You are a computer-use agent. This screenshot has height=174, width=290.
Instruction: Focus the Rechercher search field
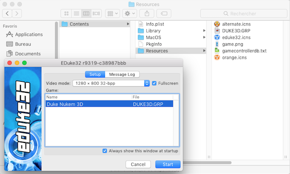[x=244, y=13]
